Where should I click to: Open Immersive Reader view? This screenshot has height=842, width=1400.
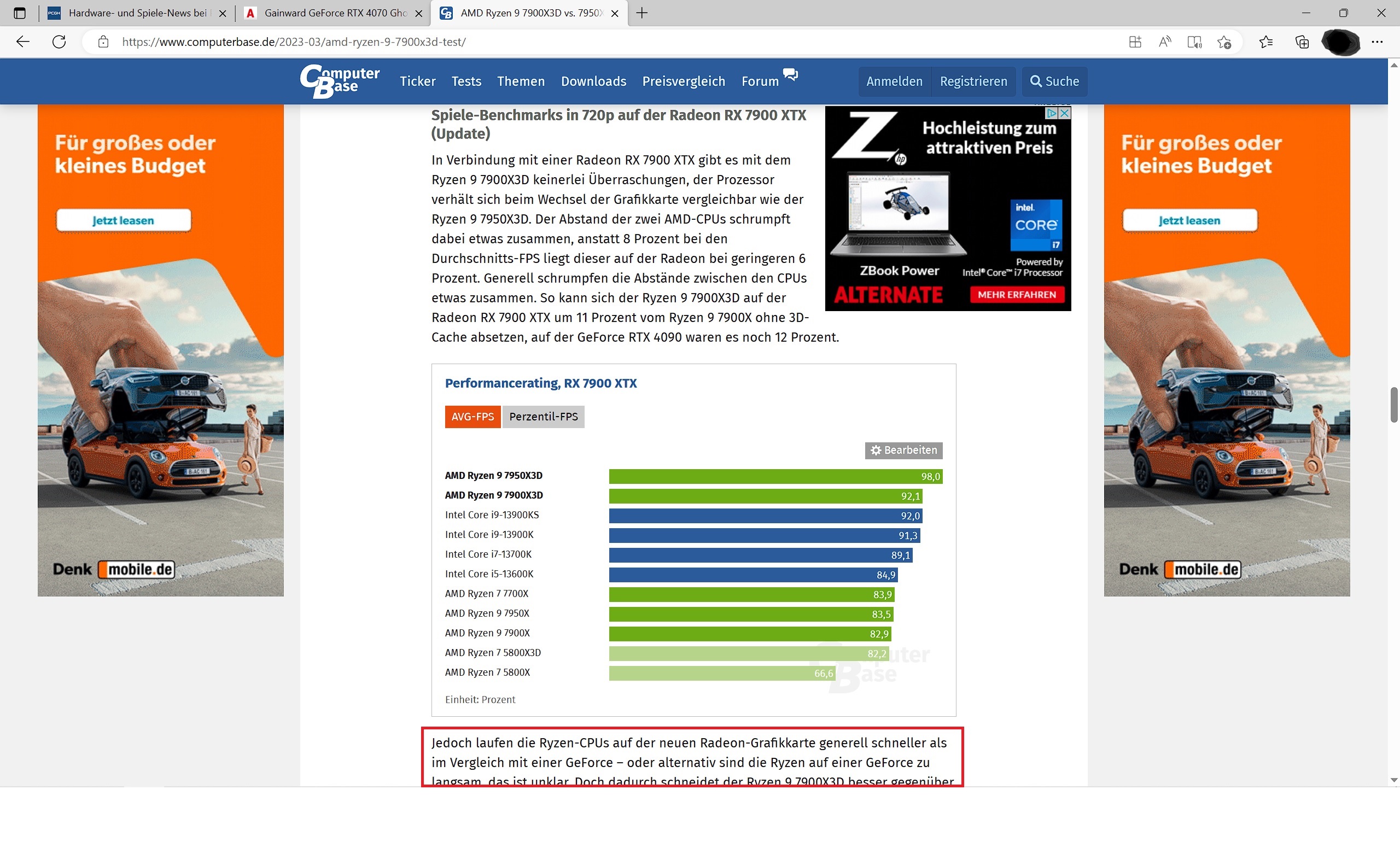[x=1194, y=42]
